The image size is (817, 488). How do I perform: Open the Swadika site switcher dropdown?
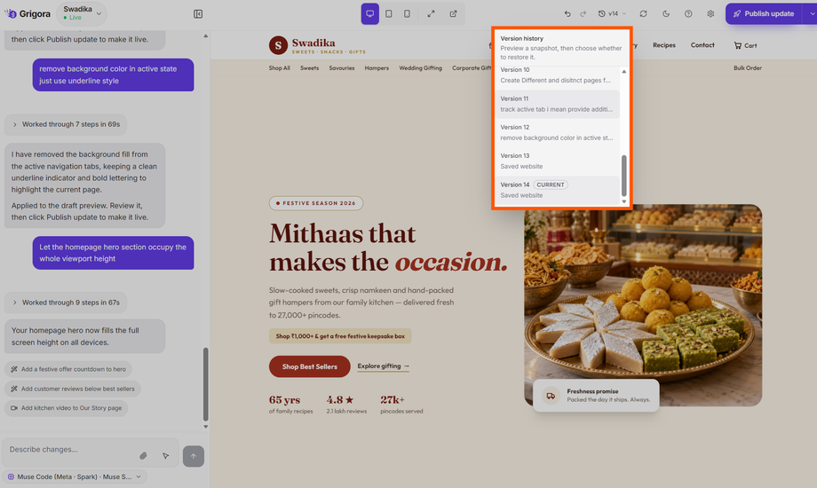pos(82,13)
